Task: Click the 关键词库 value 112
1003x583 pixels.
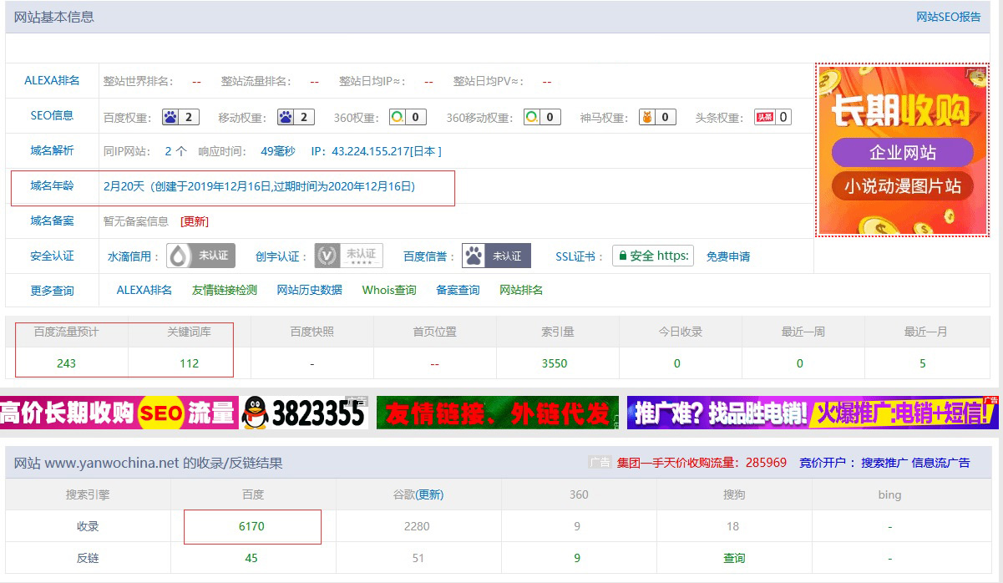Action: point(190,363)
